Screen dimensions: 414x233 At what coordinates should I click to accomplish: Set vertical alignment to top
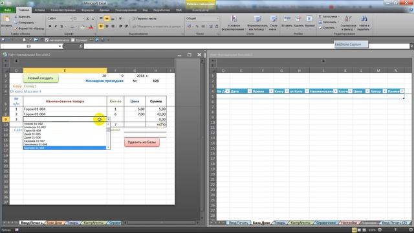click(101, 19)
